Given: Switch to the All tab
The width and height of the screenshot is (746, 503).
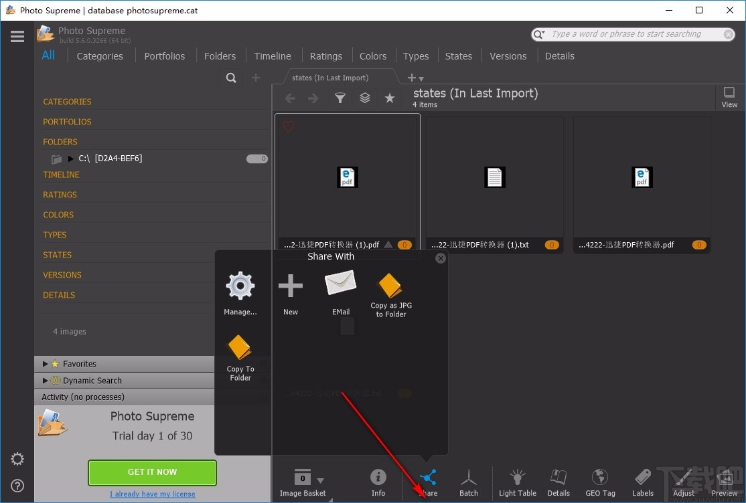Looking at the screenshot, I should (48, 55).
